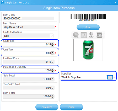Click Unit Net Price up arrow

point(52,61)
